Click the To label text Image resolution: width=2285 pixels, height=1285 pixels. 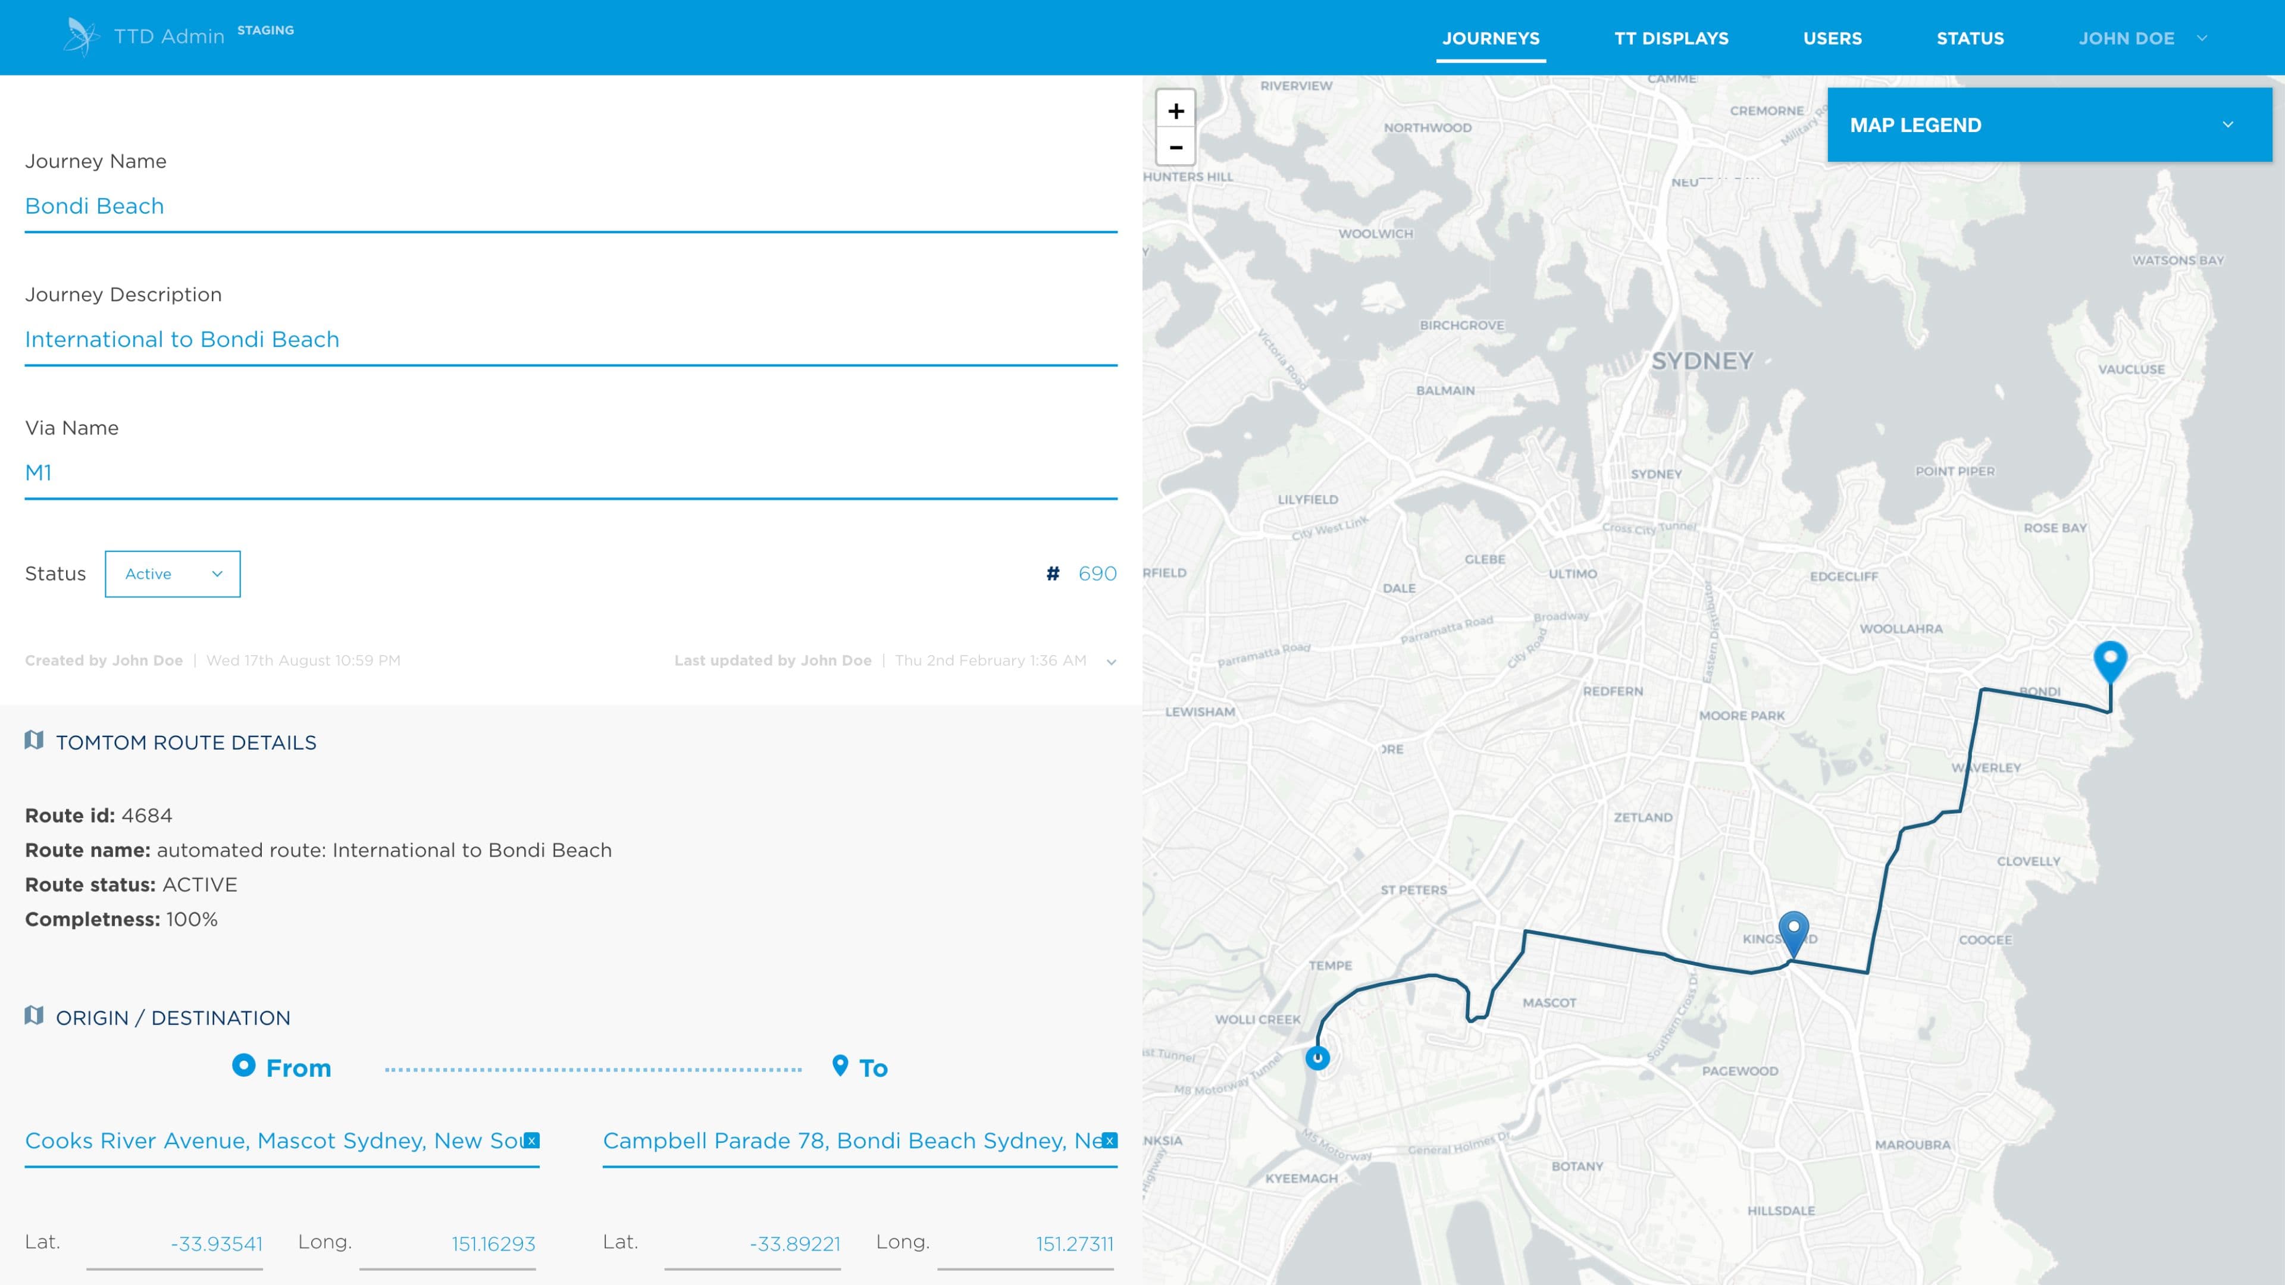873,1068
